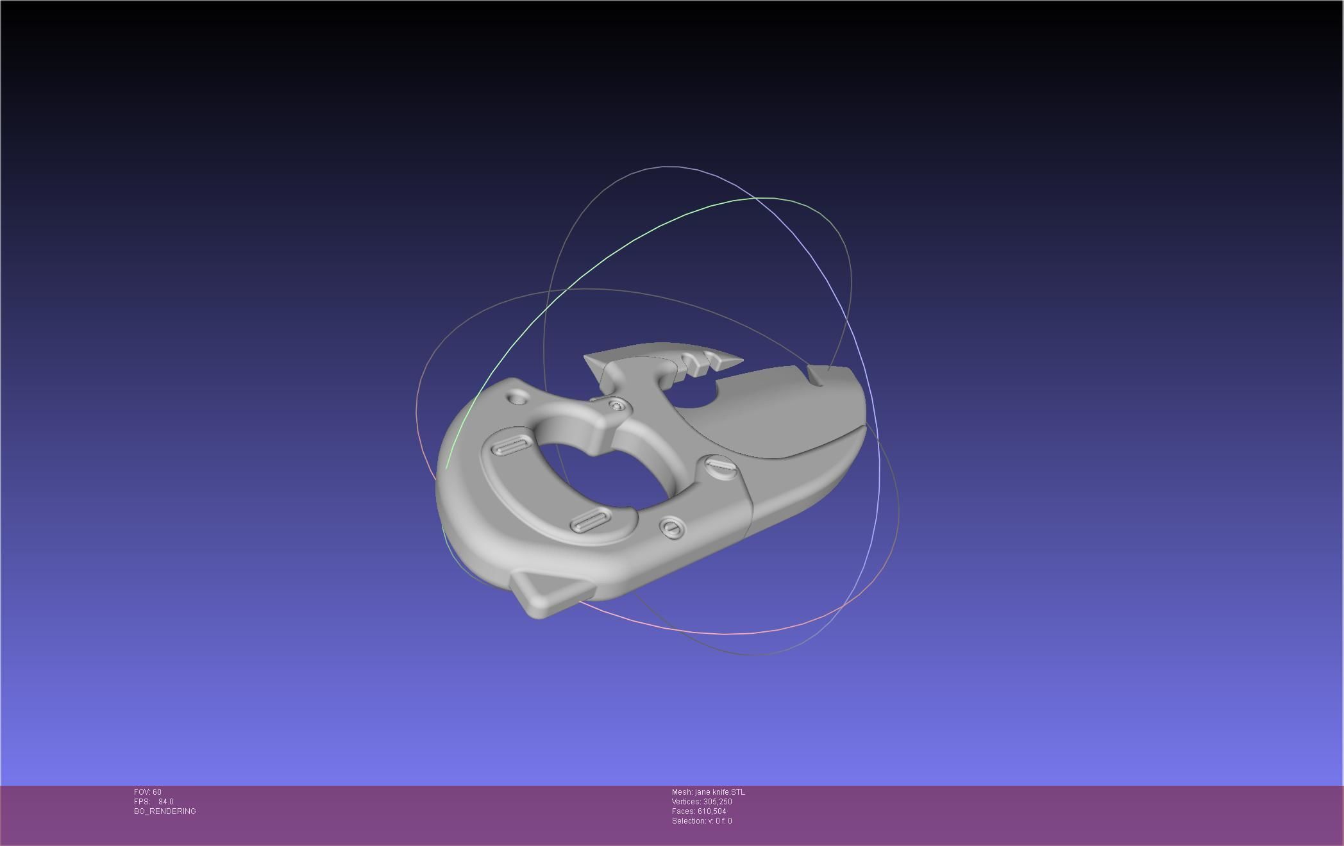Viewport: 1344px width, 846px height.
Task: Click the BO_RENDERING status text
Action: (x=165, y=811)
